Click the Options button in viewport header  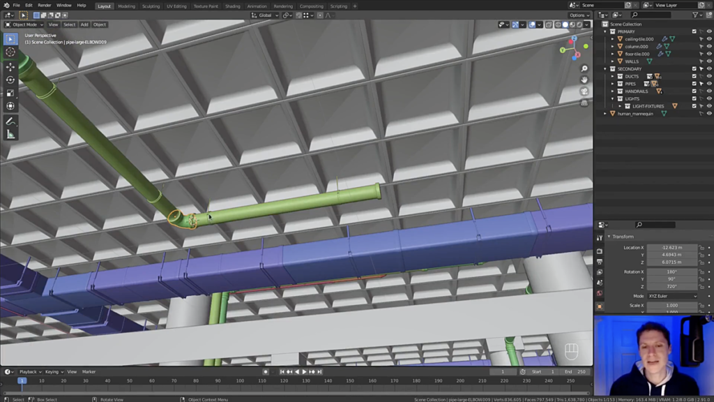coord(579,15)
